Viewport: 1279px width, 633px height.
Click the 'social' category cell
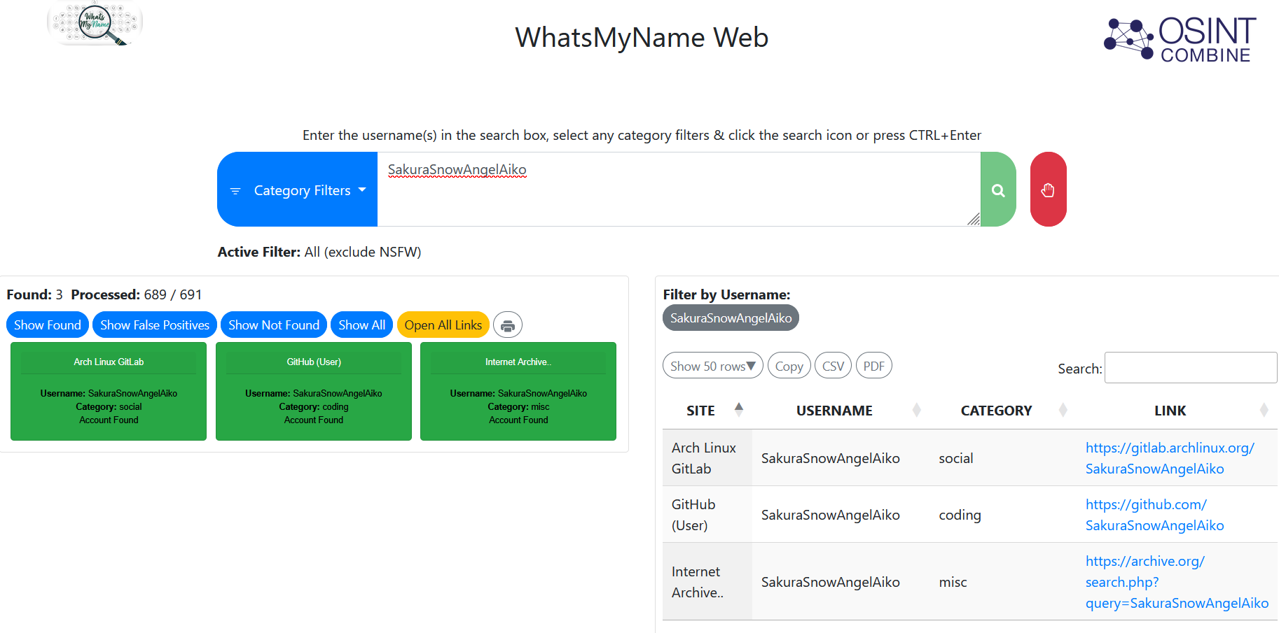click(1003, 458)
